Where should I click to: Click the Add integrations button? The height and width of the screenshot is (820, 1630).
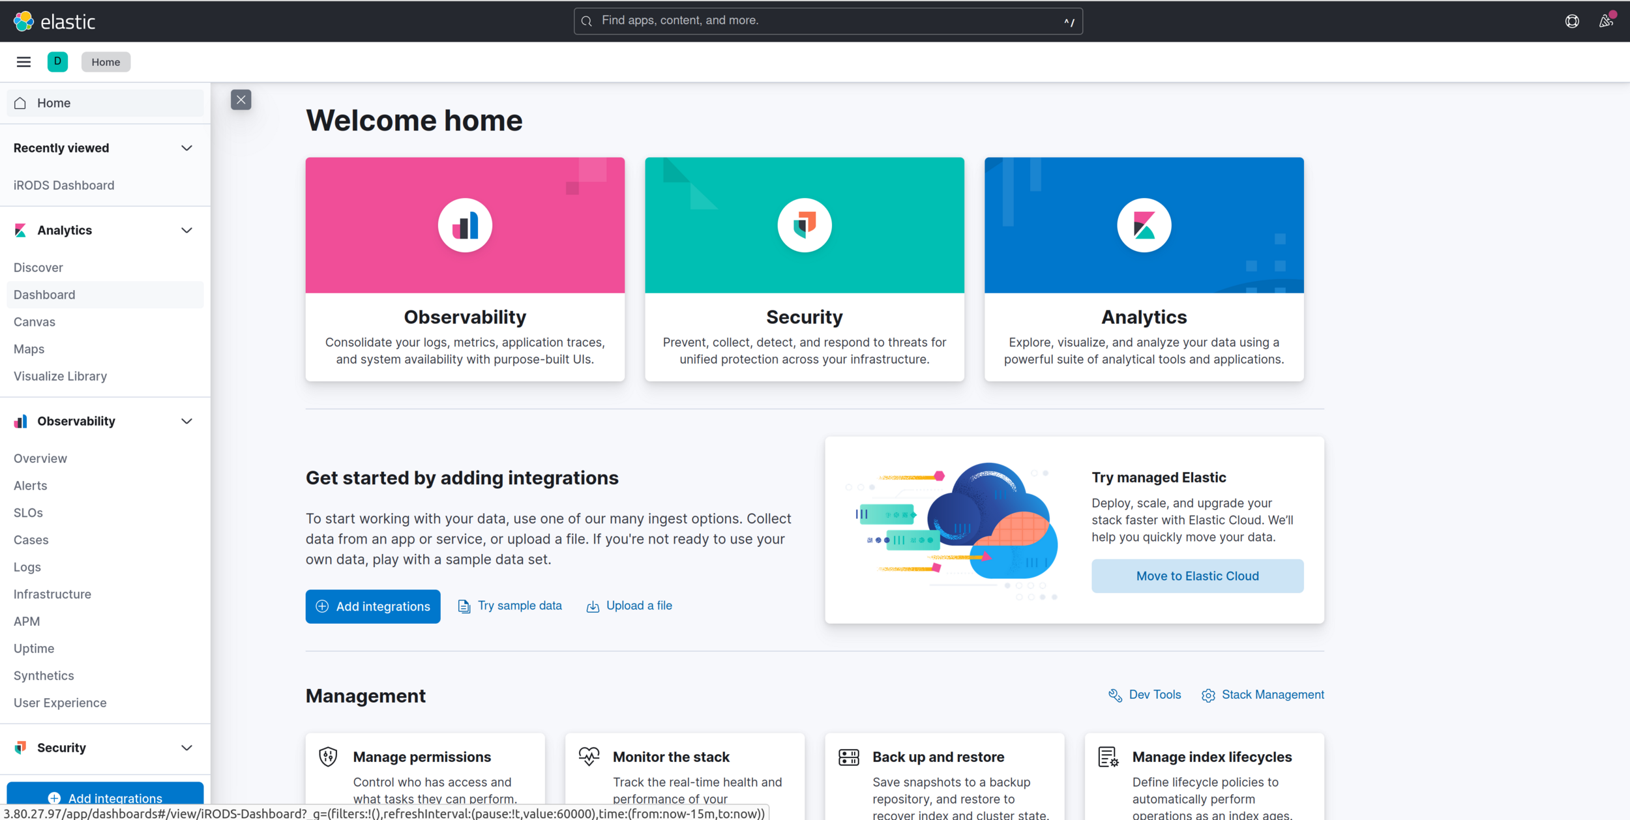point(373,606)
